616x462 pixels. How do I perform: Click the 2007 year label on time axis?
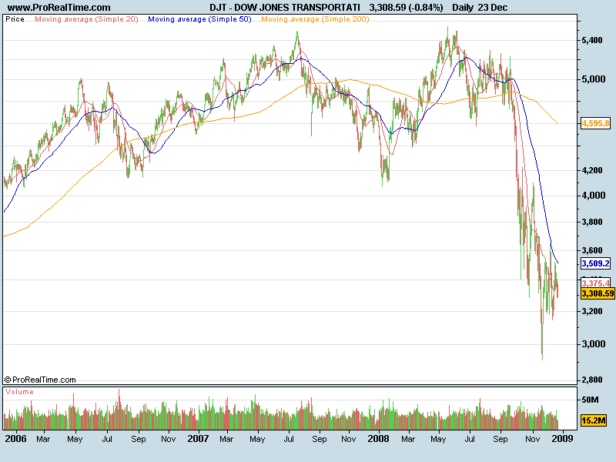[198, 438]
